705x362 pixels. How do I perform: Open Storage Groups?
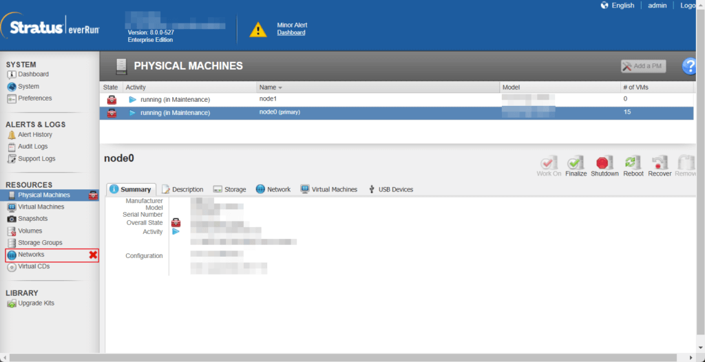pos(34,242)
